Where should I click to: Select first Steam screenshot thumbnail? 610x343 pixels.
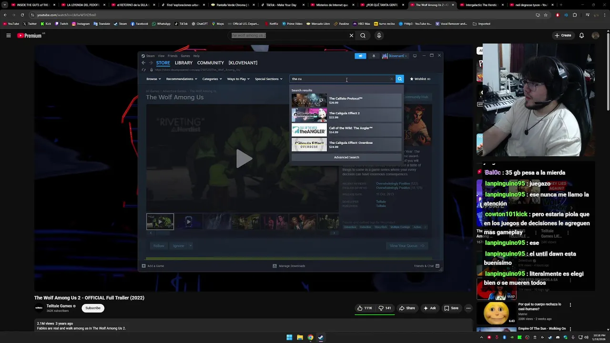tap(160, 222)
